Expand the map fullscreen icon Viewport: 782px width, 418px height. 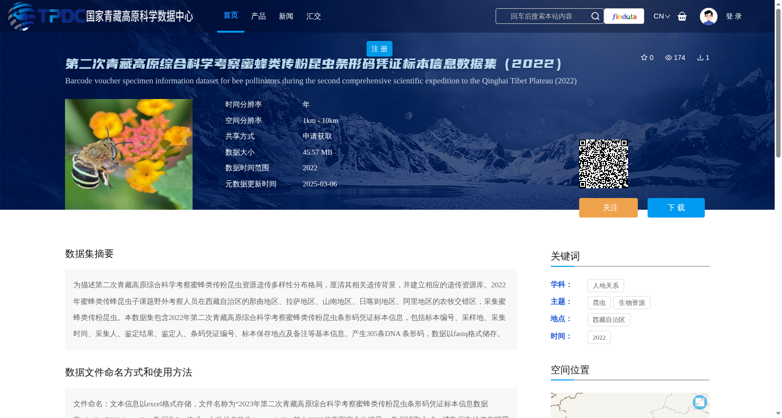coord(700,402)
